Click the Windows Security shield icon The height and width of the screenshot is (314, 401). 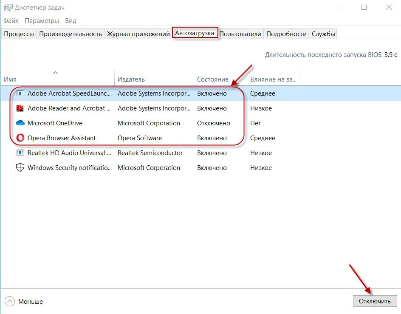click(20, 167)
